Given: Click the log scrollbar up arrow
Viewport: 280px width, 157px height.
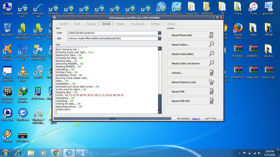Looking at the screenshot, I should 160,48.
